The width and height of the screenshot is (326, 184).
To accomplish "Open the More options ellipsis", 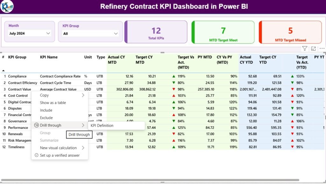I will [322, 49].
